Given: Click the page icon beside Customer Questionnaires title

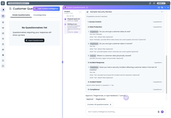Looking at the screenshot, I should 10,9.
